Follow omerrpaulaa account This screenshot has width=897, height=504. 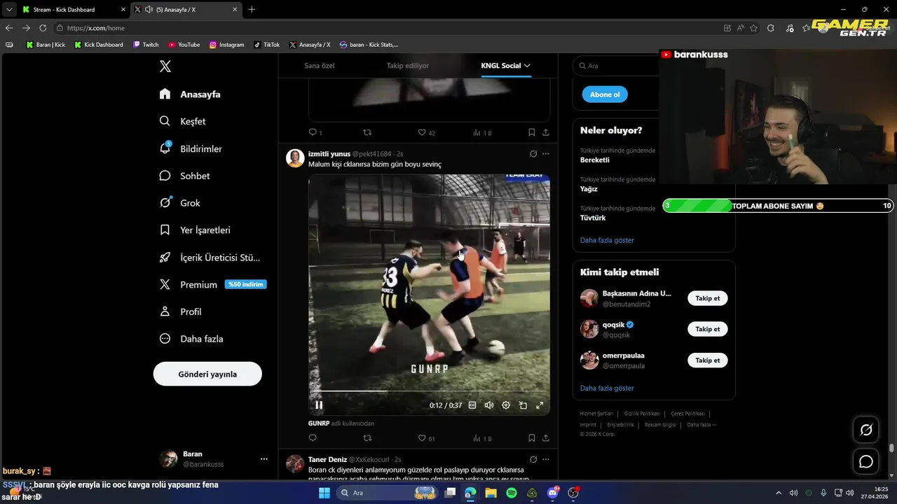click(x=708, y=360)
